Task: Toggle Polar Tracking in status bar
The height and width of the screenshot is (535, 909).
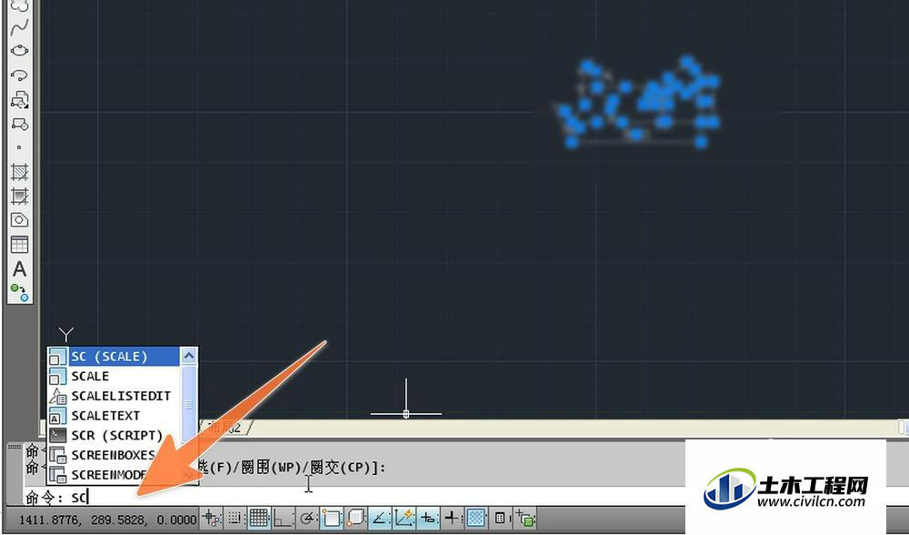Action: 308,518
